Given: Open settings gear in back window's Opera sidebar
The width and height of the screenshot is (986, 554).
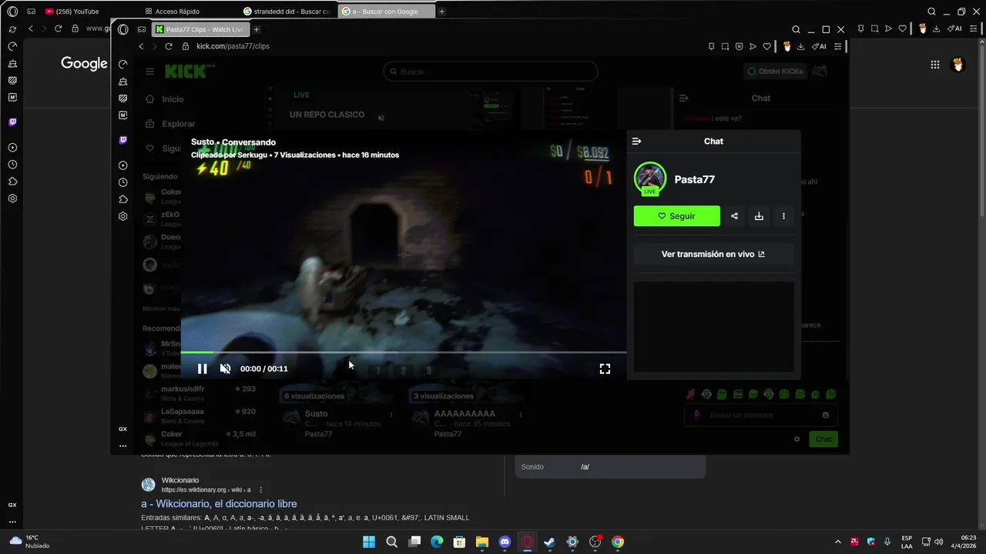Looking at the screenshot, I should [x=12, y=199].
